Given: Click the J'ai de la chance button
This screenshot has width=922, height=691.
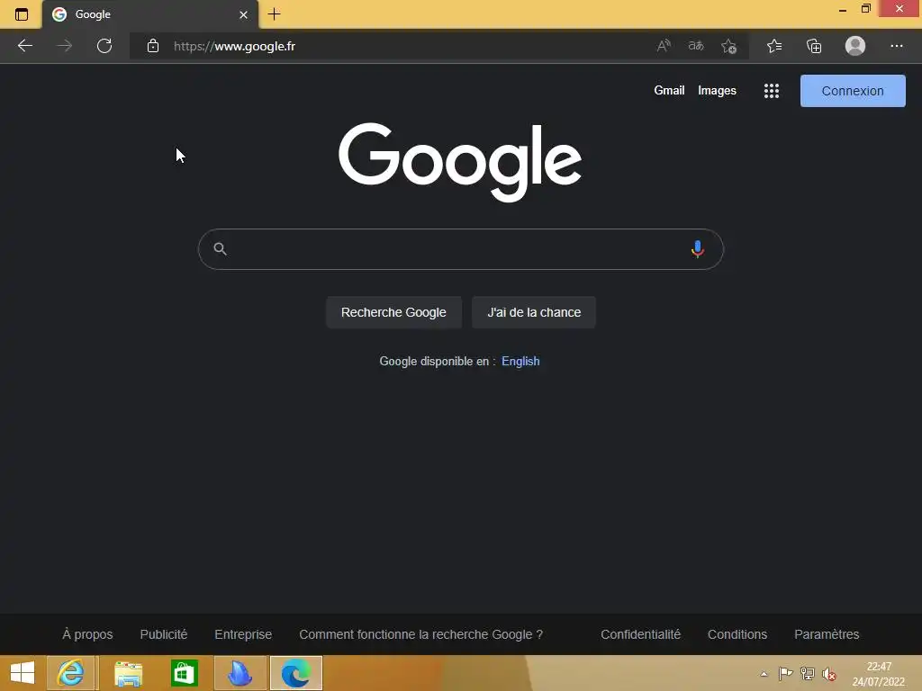Looking at the screenshot, I should [534, 312].
